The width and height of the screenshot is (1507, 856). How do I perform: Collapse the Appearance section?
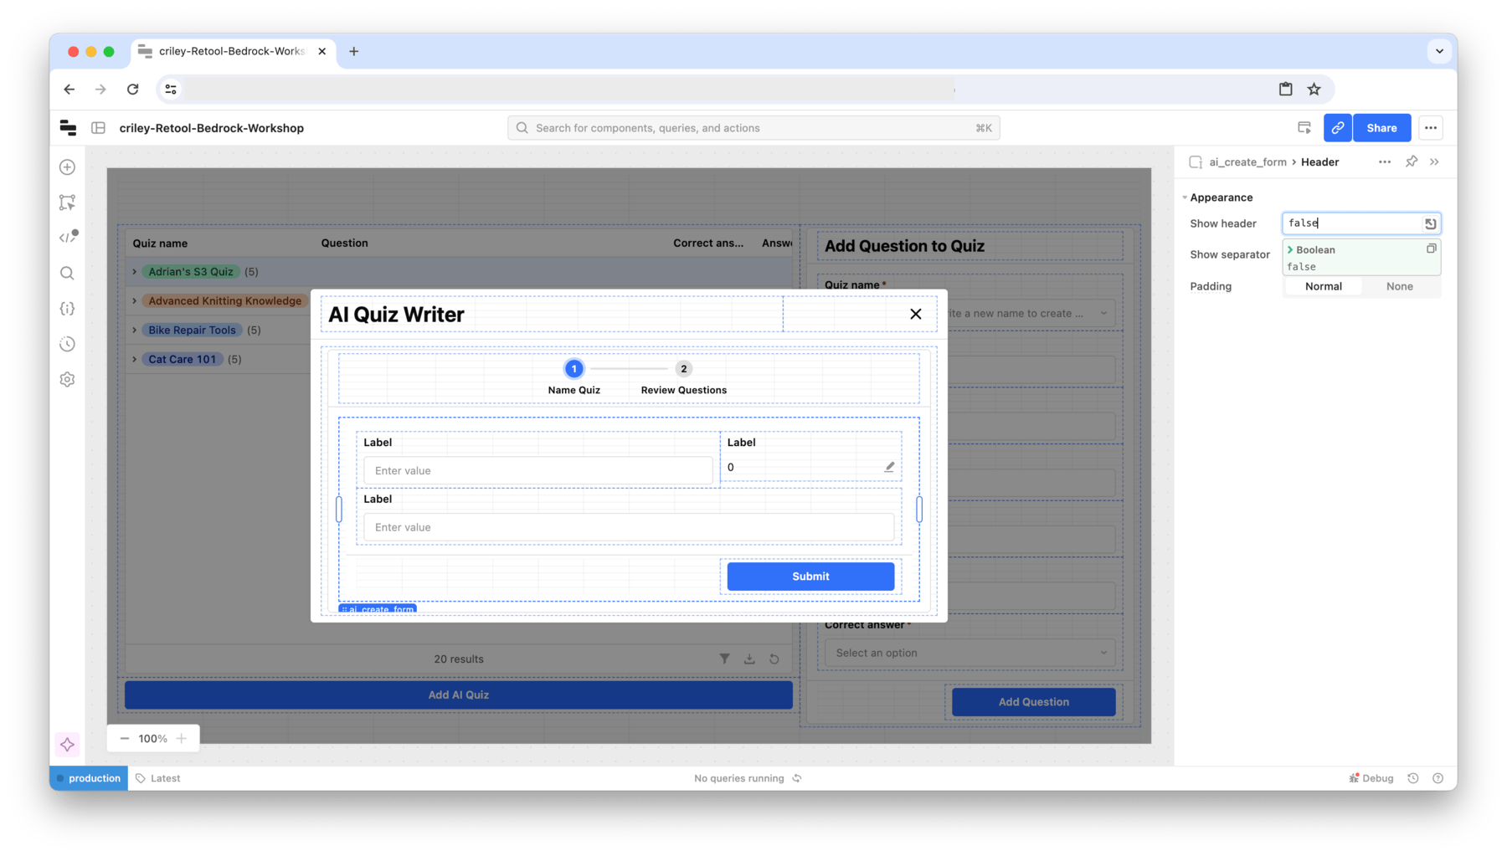(x=1185, y=197)
